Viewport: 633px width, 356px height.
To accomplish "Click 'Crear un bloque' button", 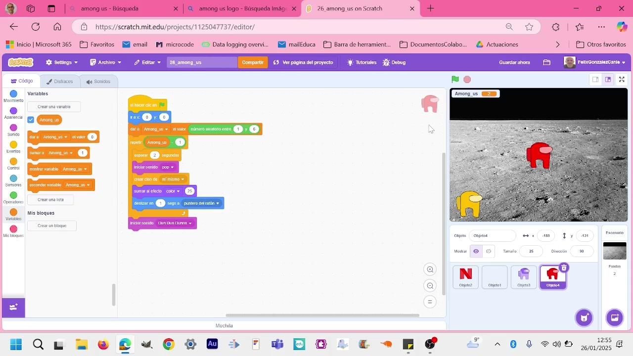I will pyautogui.click(x=52, y=226).
